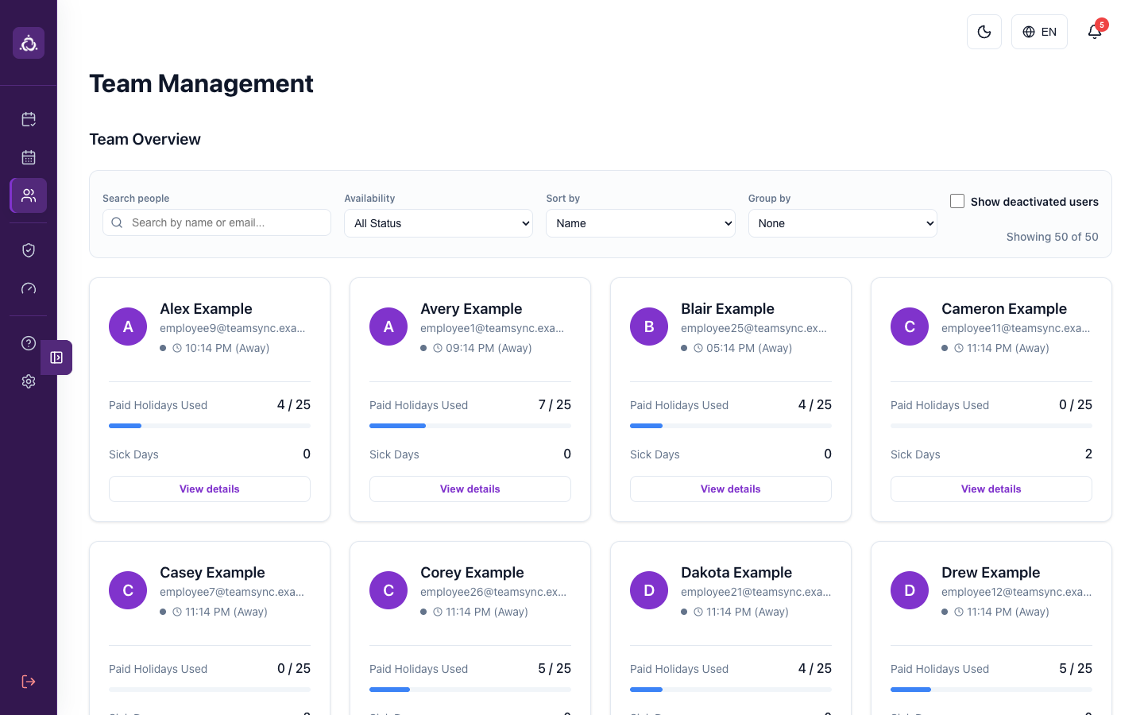Click Avery Example's paid holidays progress bar
Screen dimensions: 1144x715
(x=470, y=426)
